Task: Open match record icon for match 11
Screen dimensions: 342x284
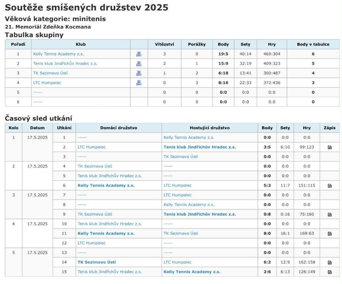Action: pyautogui.click(x=329, y=233)
